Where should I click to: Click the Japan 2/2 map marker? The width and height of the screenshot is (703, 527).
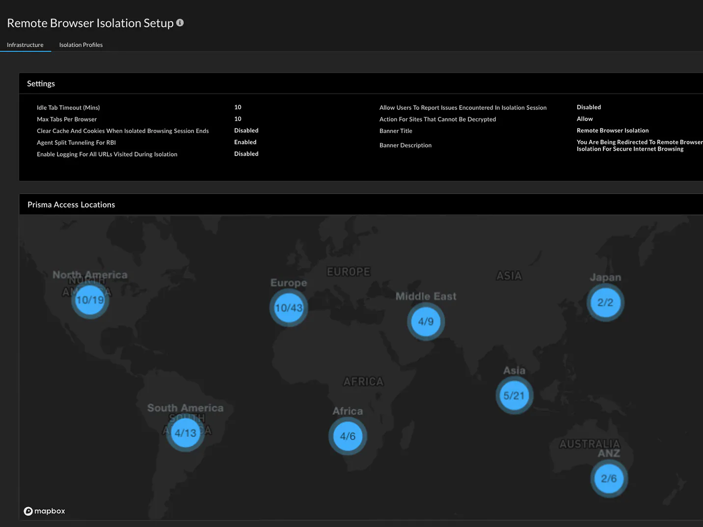(x=605, y=303)
